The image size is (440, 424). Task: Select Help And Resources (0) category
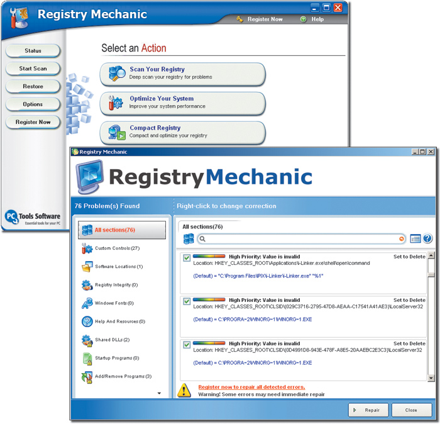tap(120, 321)
